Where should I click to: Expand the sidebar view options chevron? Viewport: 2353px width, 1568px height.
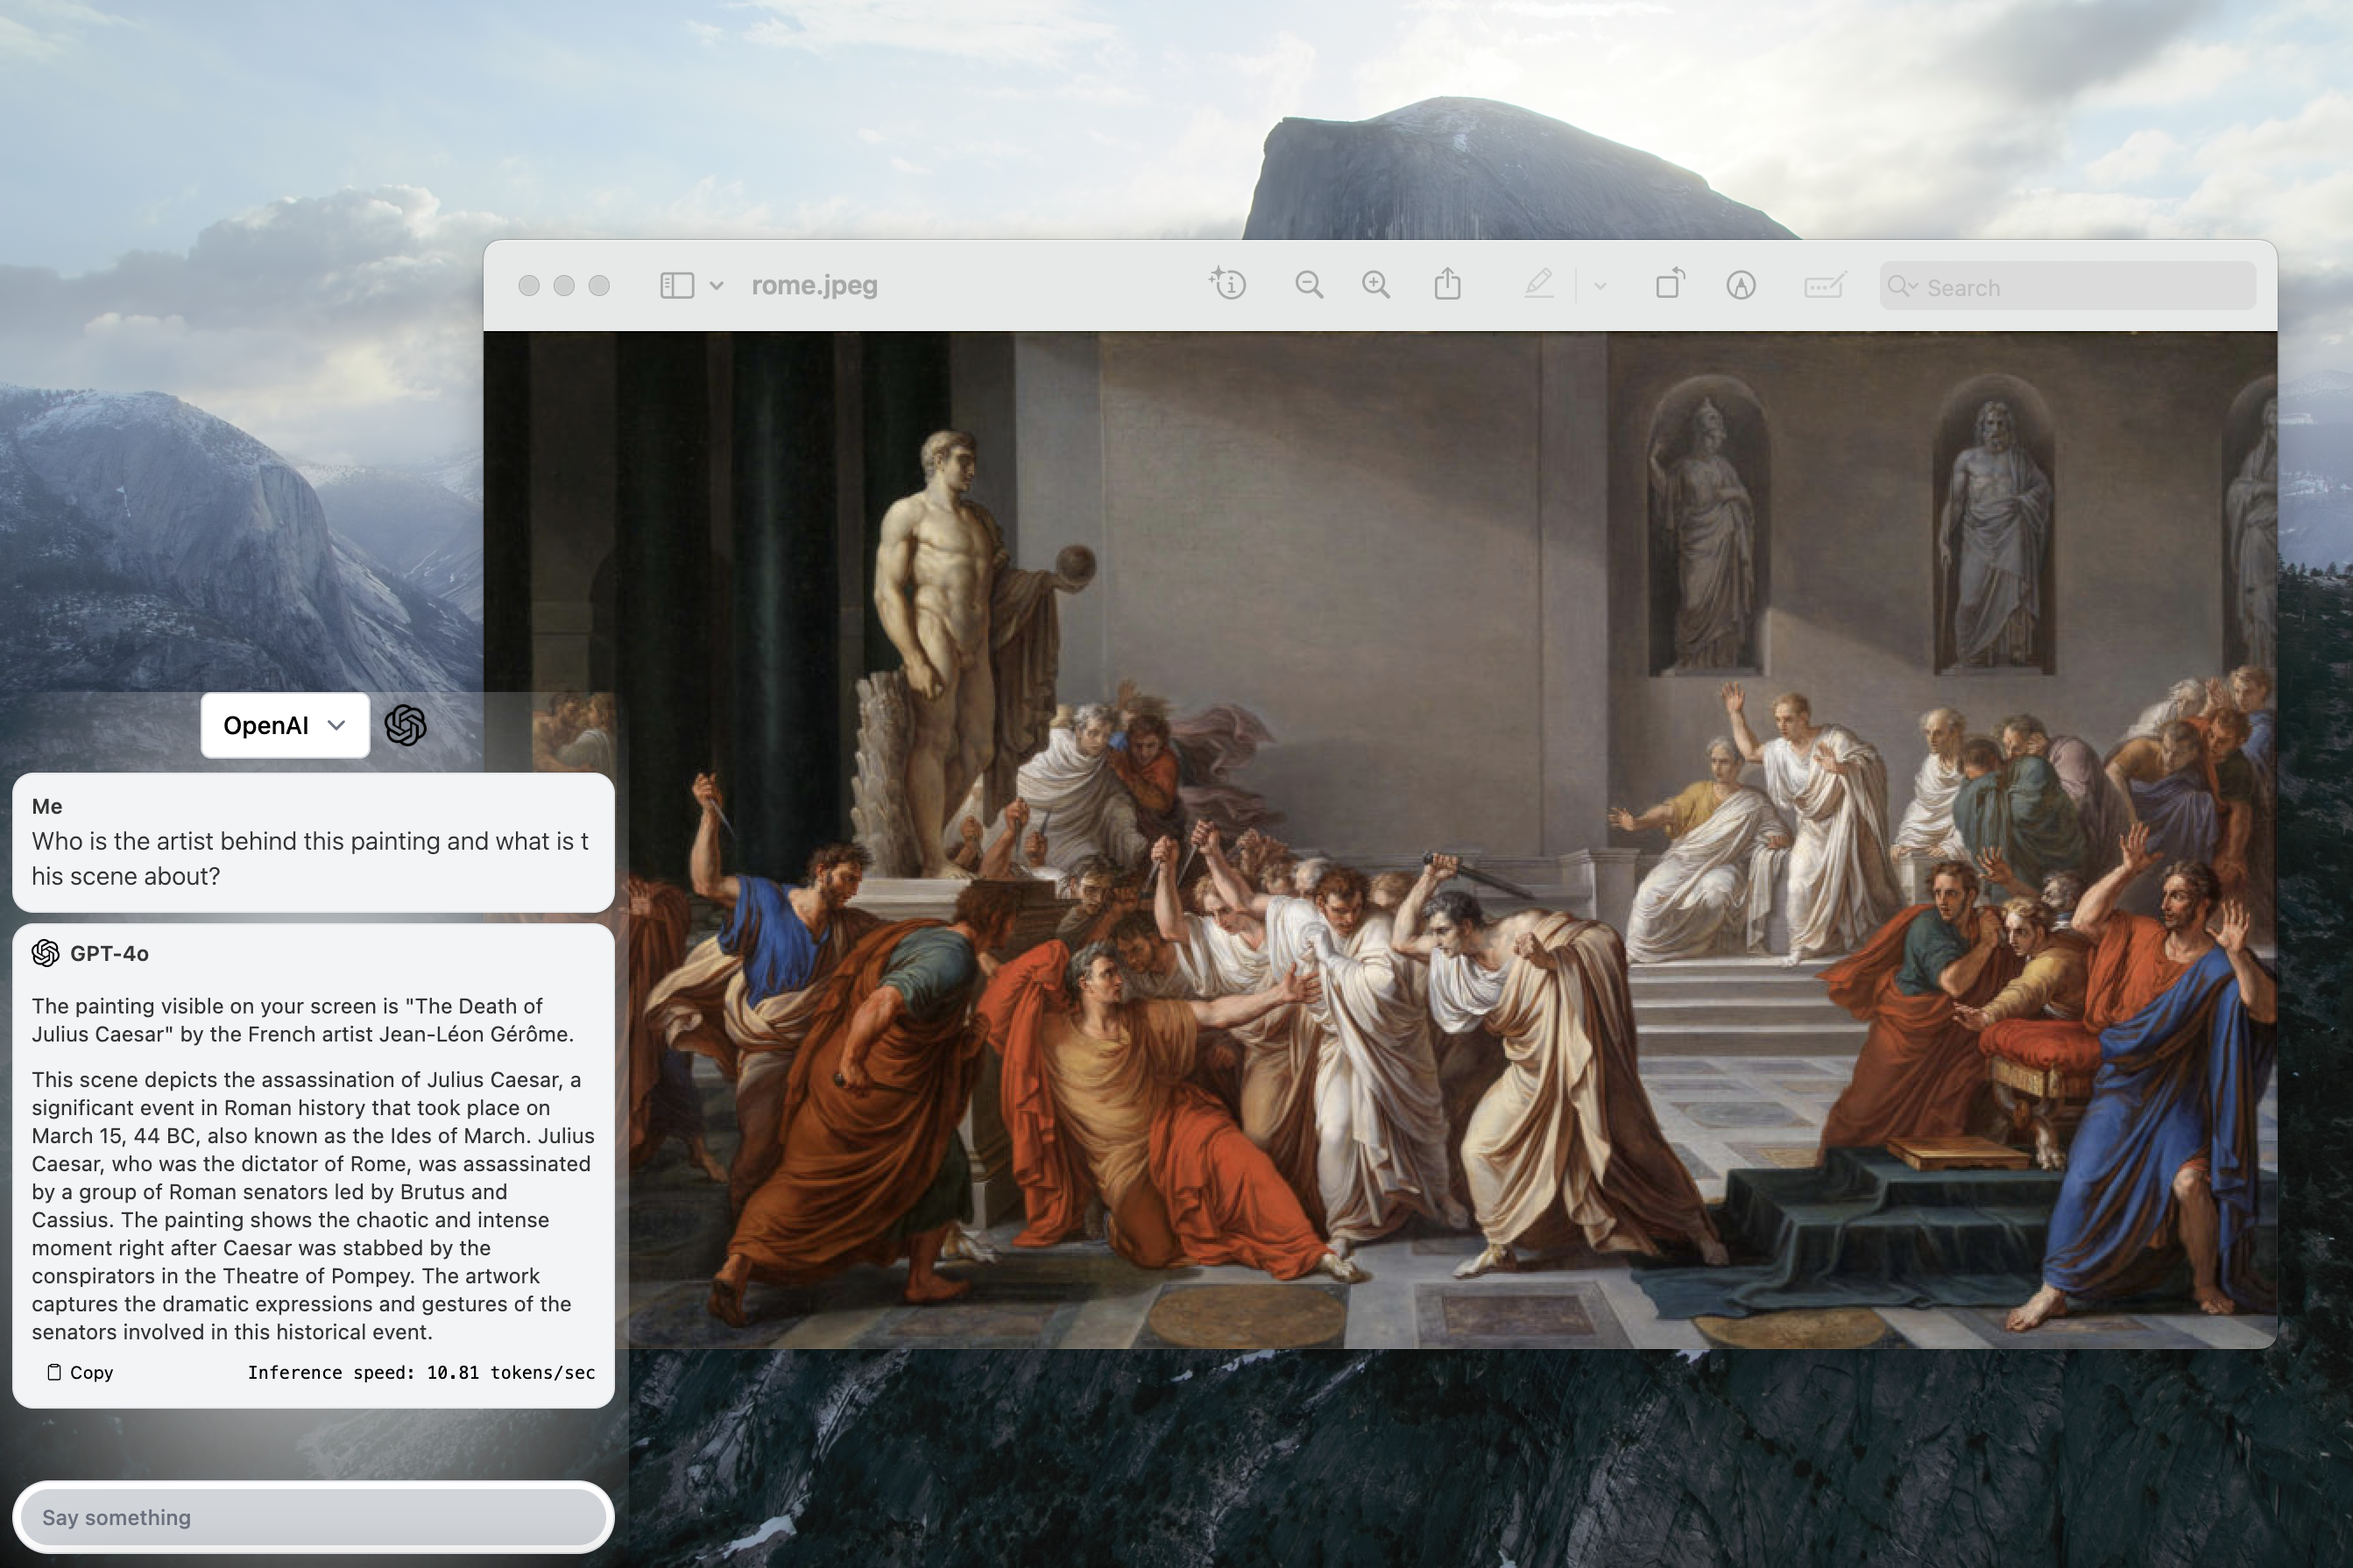click(x=716, y=286)
